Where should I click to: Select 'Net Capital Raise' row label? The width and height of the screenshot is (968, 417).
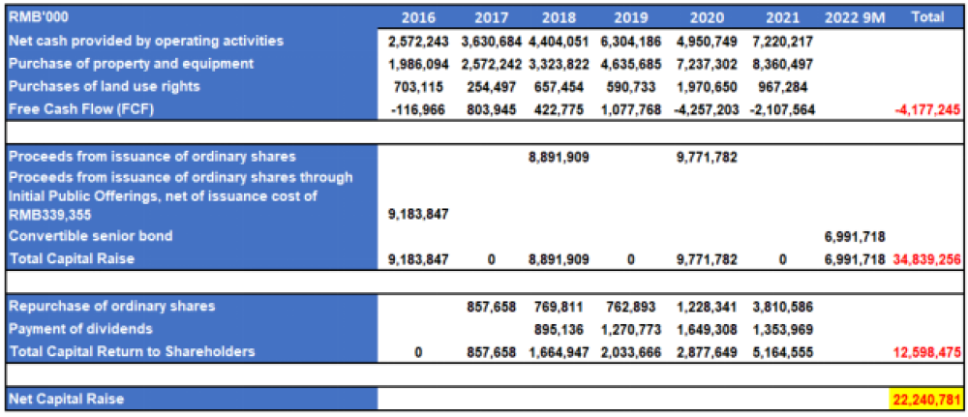66,399
